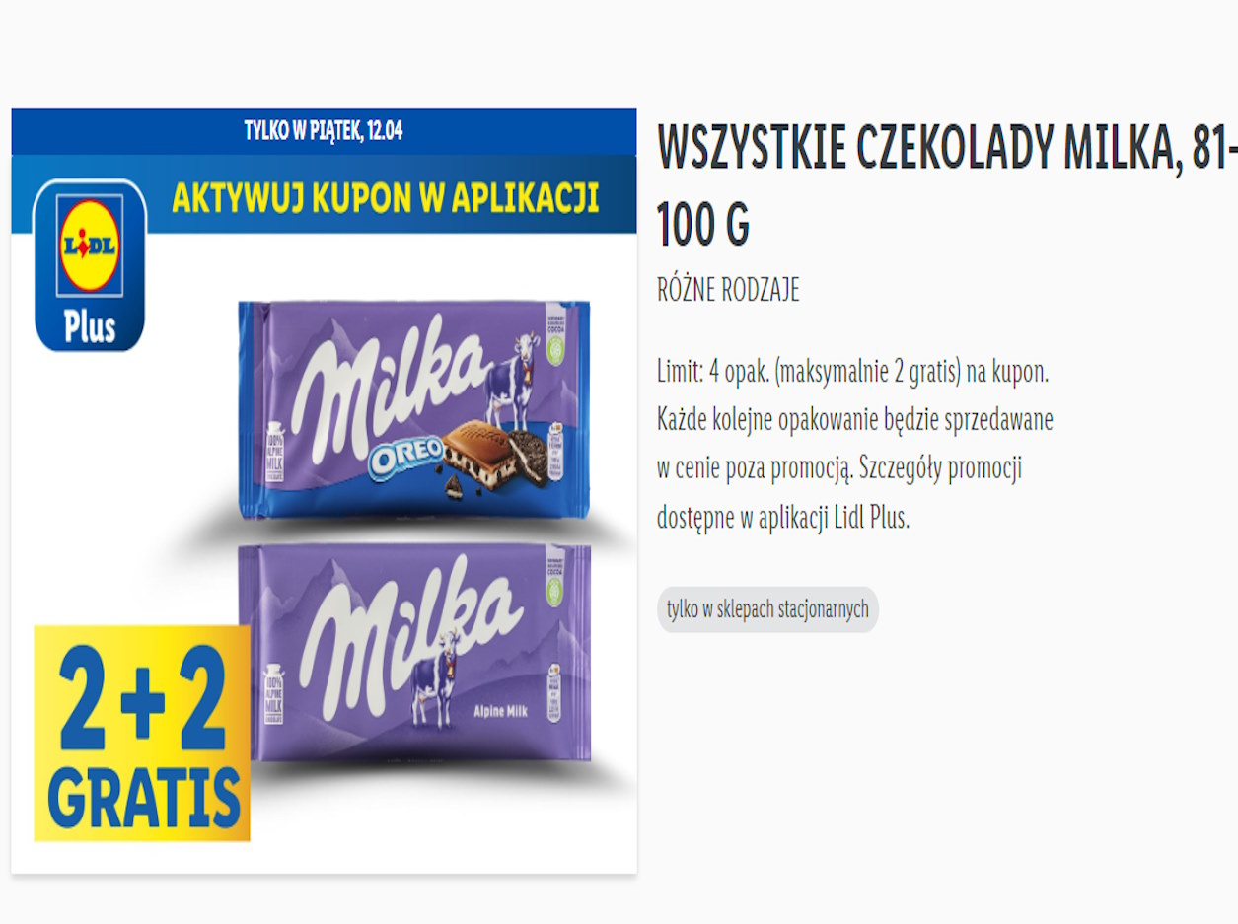Viewport: 1238px width, 924px height.
Task: Click the yellow 2+2 GRATIS badge
Action: tap(142, 733)
